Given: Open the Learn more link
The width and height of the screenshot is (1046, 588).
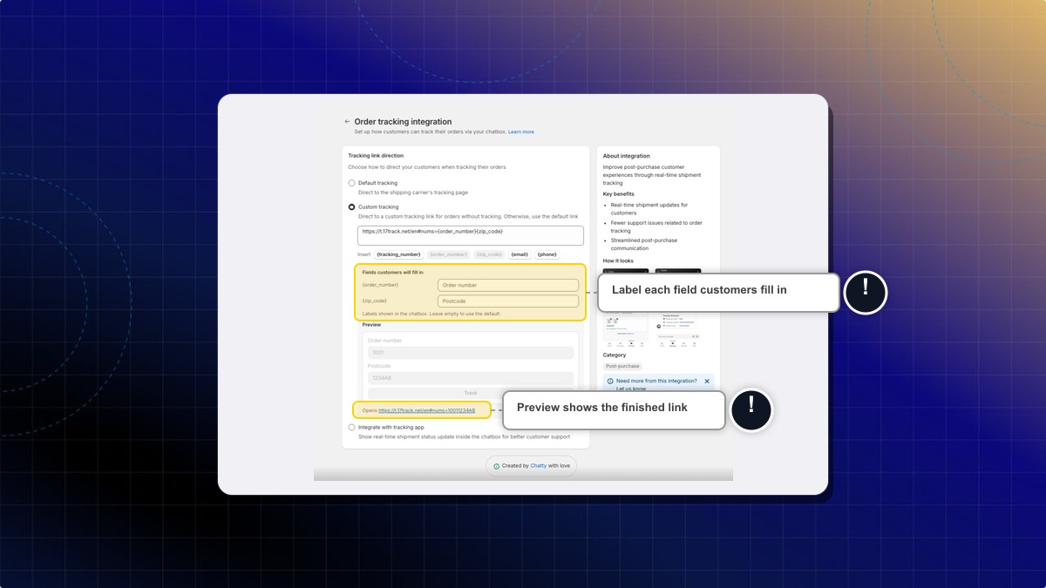Looking at the screenshot, I should point(521,132).
